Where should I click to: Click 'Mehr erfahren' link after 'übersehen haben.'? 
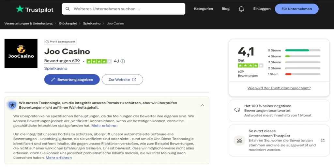tap(59, 158)
